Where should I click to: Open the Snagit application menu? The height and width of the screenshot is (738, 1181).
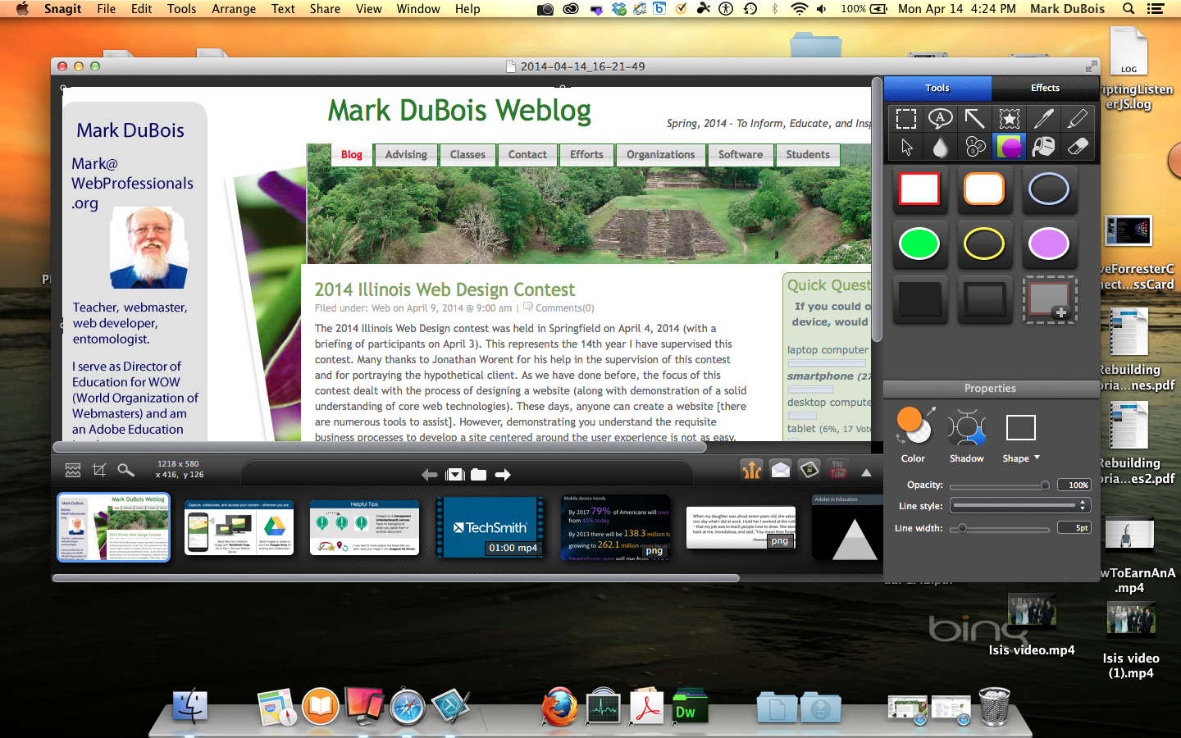point(63,9)
